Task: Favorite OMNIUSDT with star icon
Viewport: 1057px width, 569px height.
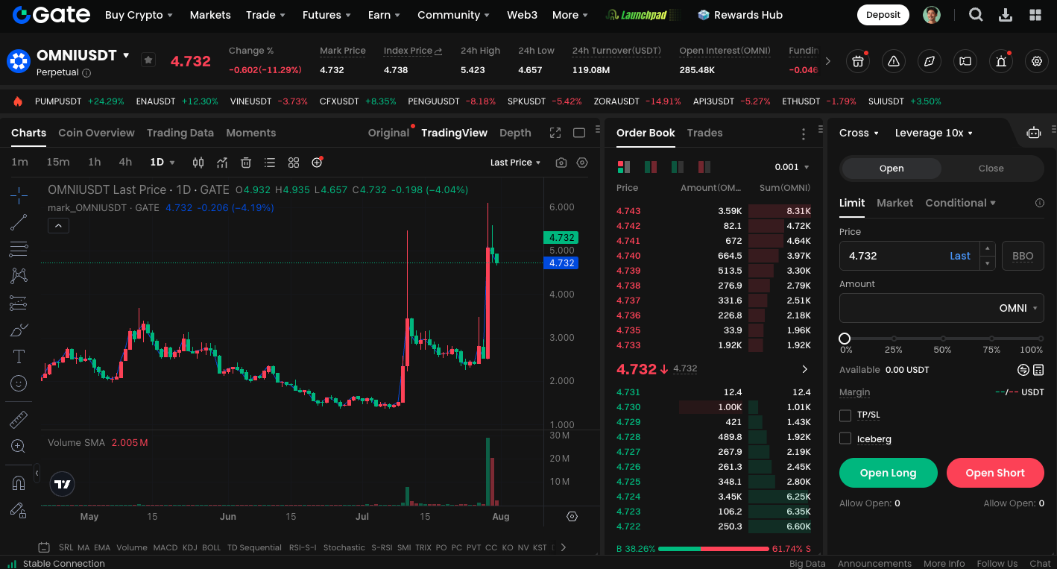Action: click(148, 60)
